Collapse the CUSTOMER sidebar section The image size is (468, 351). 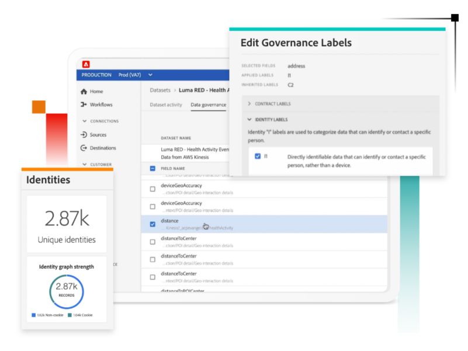coord(85,164)
